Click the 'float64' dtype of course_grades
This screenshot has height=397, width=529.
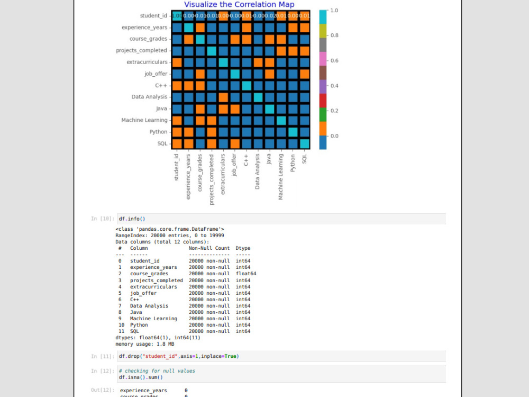click(x=246, y=274)
